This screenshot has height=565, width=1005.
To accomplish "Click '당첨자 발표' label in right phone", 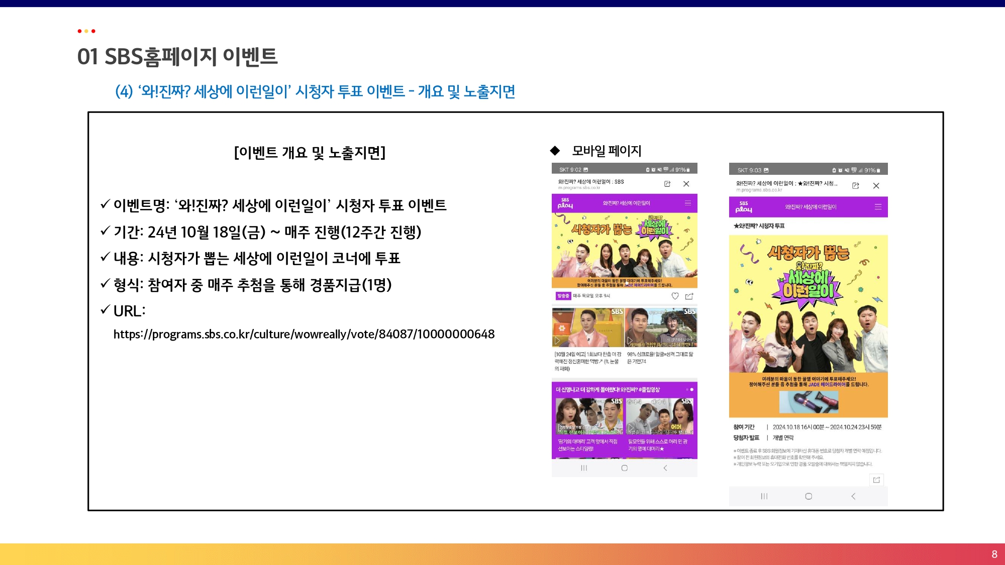I will [x=746, y=438].
